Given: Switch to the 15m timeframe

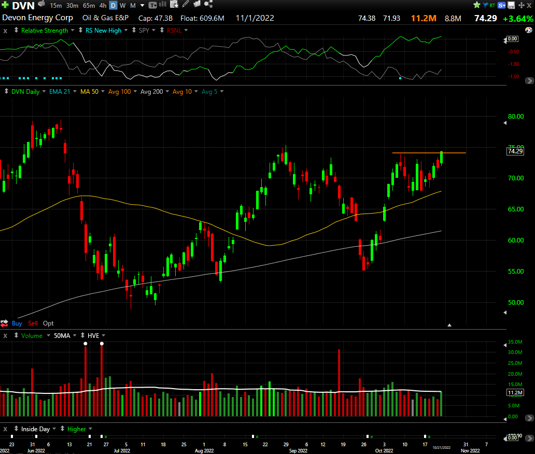Looking at the screenshot, I should (55, 6).
